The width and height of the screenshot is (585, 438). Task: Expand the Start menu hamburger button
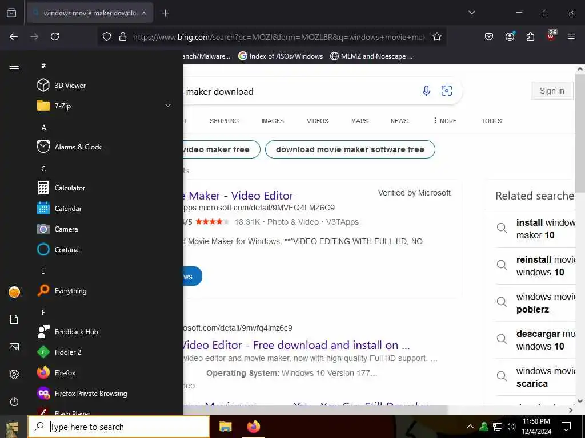pyautogui.click(x=14, y=66)
